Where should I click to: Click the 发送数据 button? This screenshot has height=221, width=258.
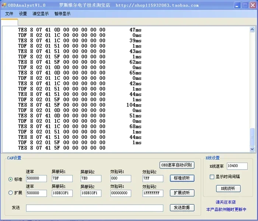(182, 208)
